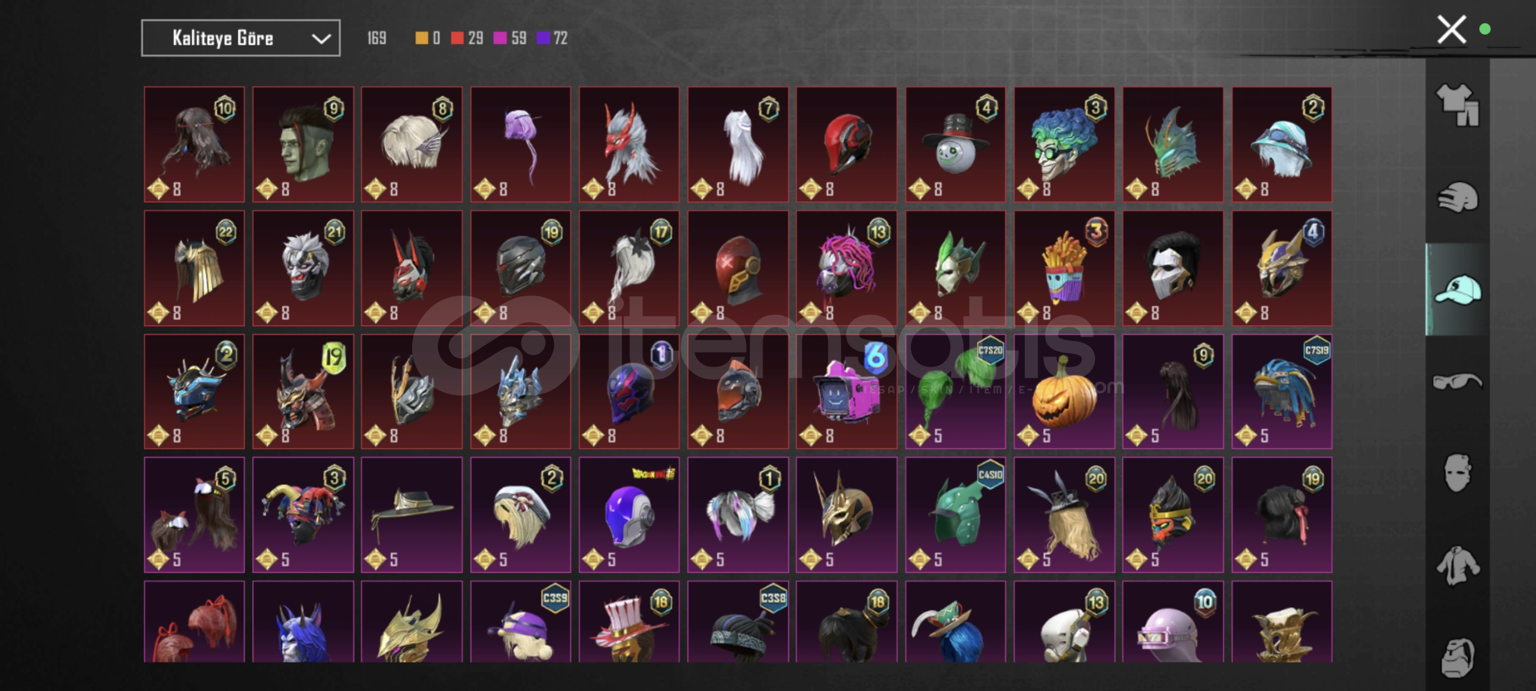Image resolution: width=1536 pixels, height=691 pixels.
Task: Close the inventory with the X icon
Action: [x=1452, y=29]
